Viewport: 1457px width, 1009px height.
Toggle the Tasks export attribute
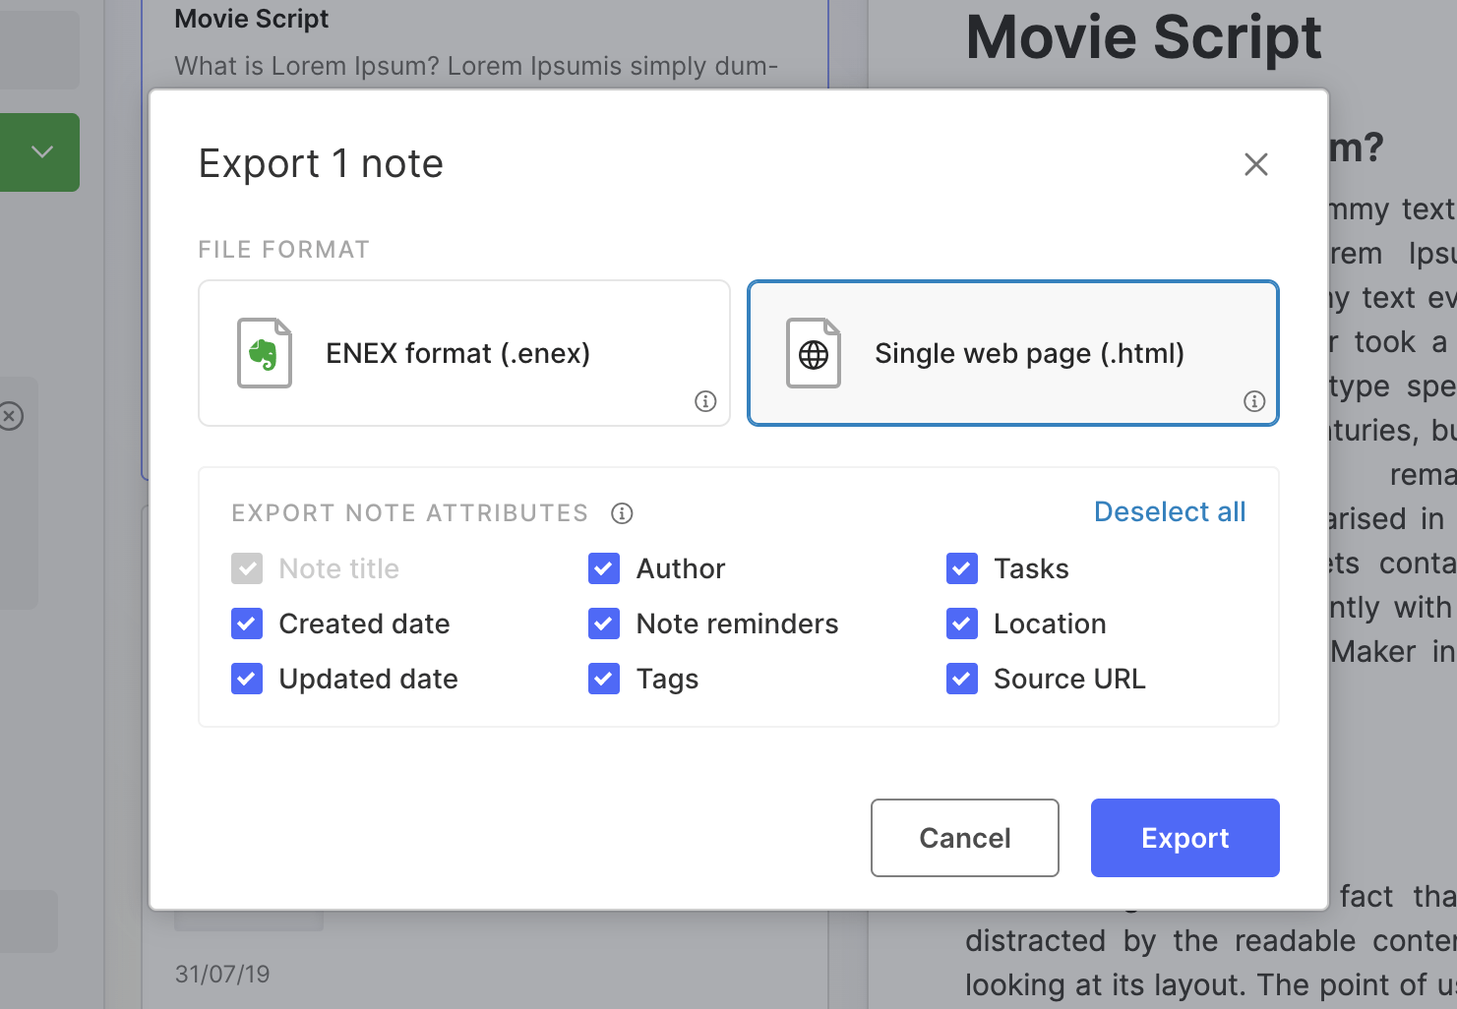pos(961,568)
